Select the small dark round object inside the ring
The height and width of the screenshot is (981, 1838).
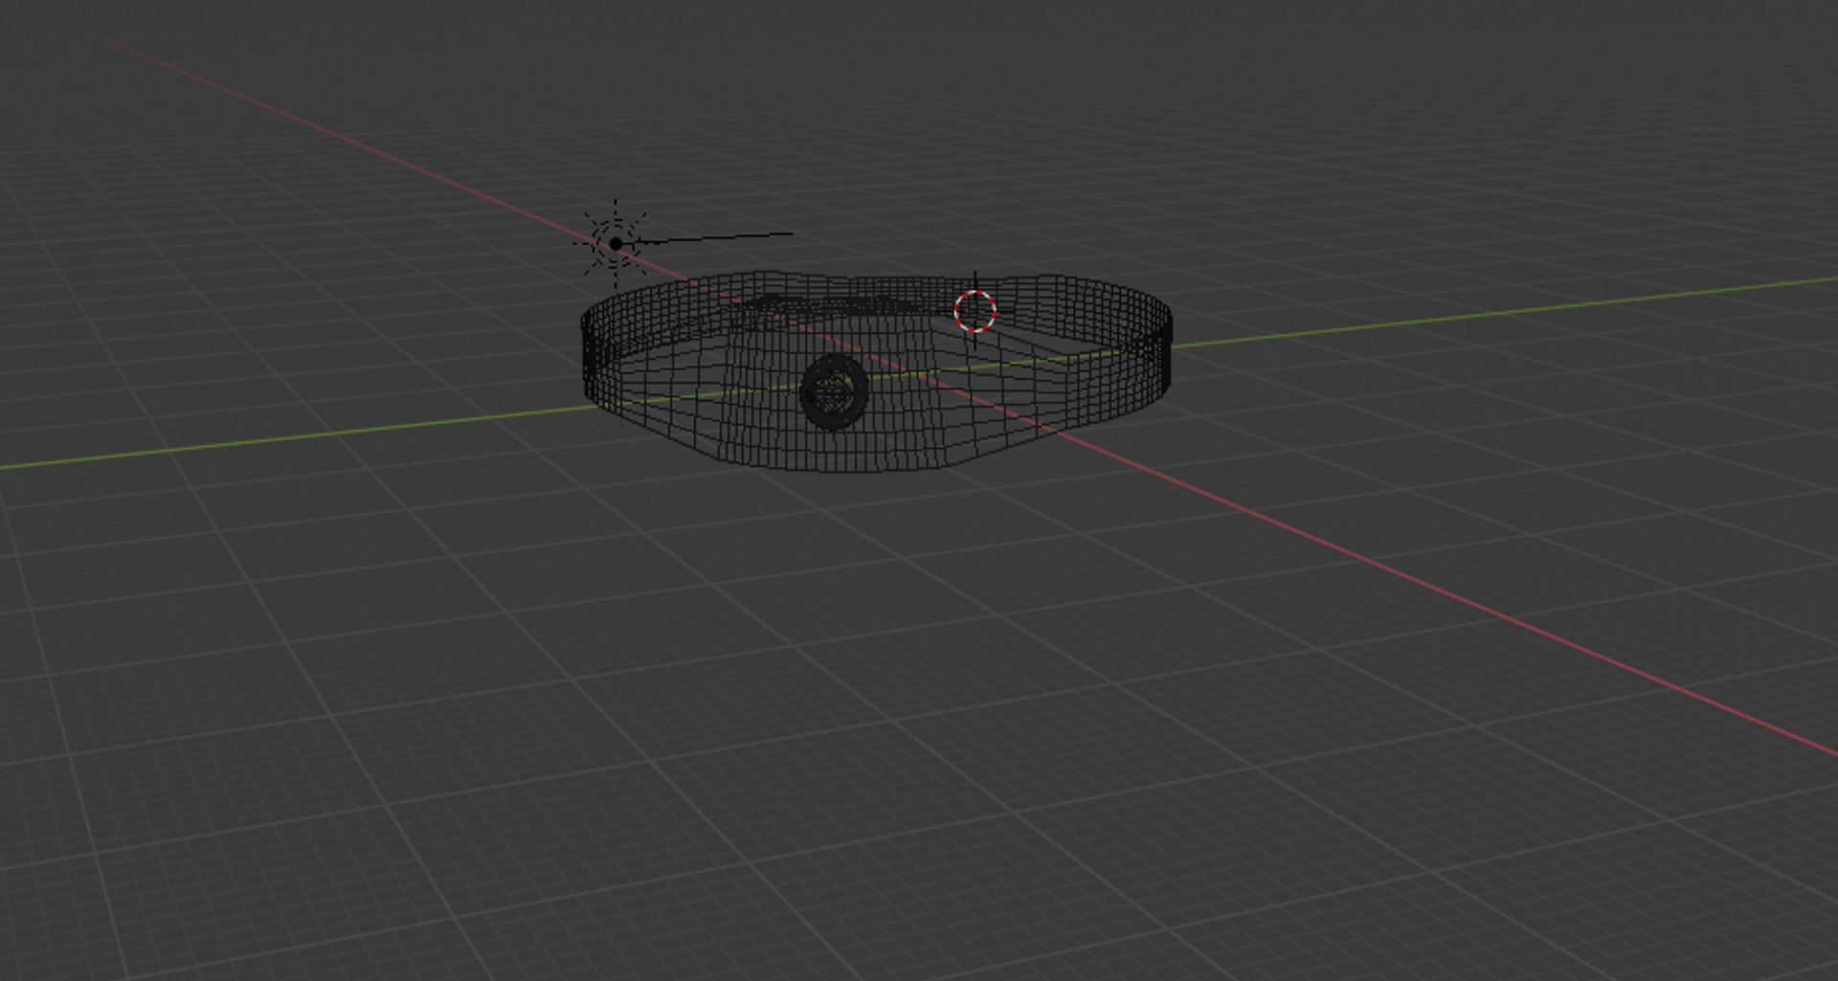point(835,391)
